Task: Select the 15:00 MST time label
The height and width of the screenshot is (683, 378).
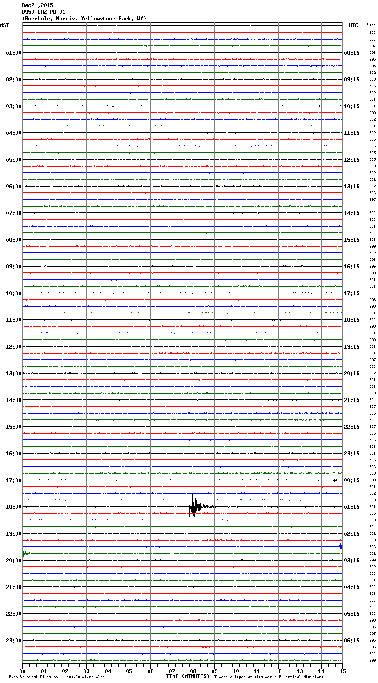Action: [14, 427]
